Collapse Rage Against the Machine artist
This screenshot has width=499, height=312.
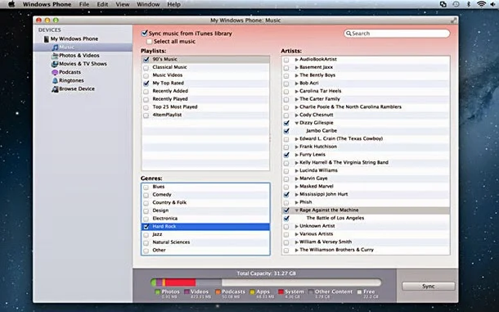pyautogui.click(x=297, y=210)
